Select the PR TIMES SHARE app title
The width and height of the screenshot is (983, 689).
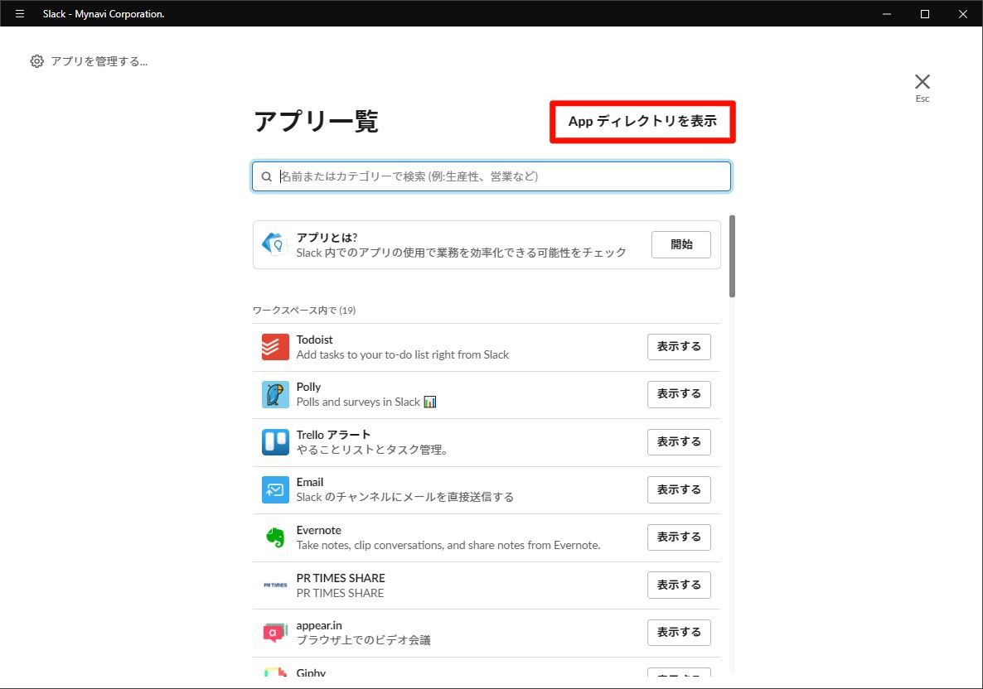341,577
